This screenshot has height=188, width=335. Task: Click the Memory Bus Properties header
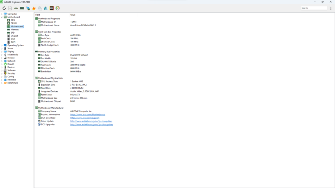click(47, 52)
